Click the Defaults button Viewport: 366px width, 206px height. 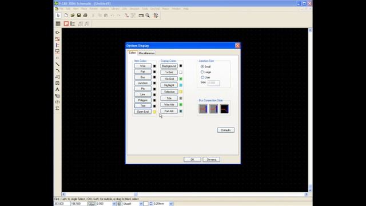226,130
